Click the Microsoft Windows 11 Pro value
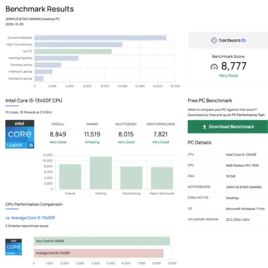Screen dimensions: 268x268 coord(245,209)
